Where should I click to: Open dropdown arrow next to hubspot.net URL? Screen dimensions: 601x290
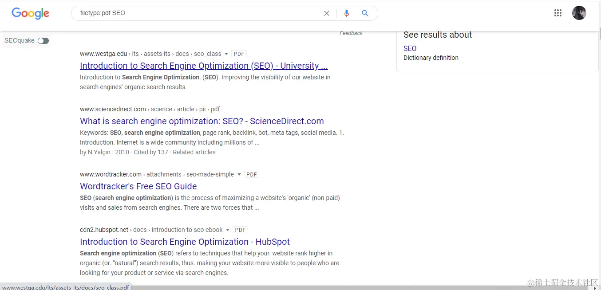click(228, 230)
